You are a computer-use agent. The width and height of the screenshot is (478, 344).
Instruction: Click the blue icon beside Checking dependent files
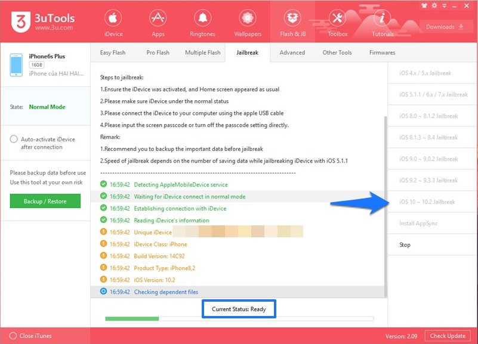pos(103,292)
